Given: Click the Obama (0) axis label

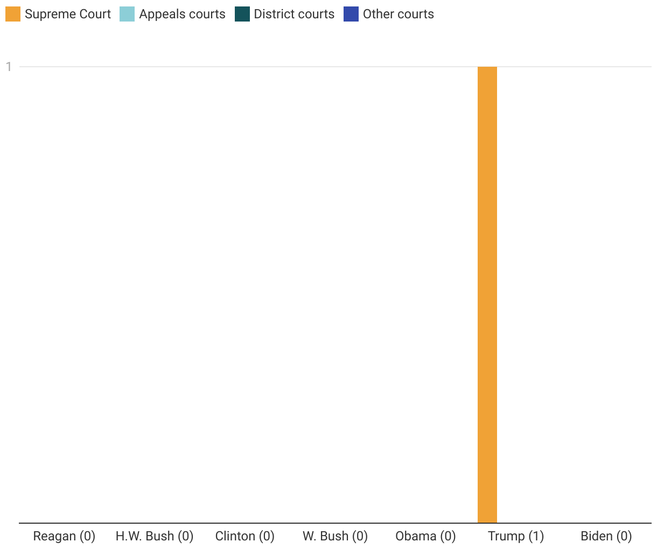Looking at the screenshot, I should (x=425, y=536).
